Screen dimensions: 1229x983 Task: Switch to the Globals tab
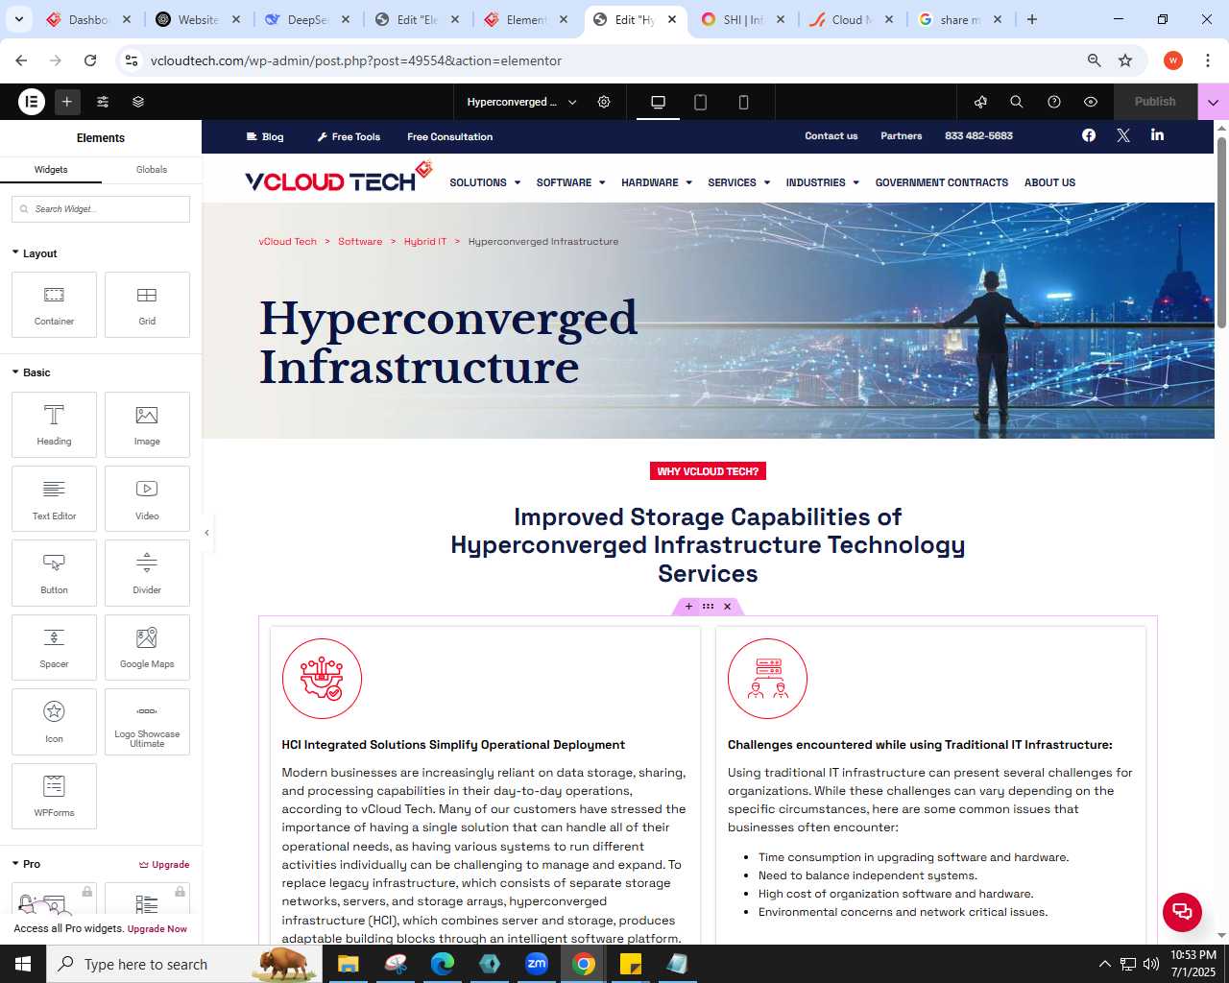[x=152, y=170]
